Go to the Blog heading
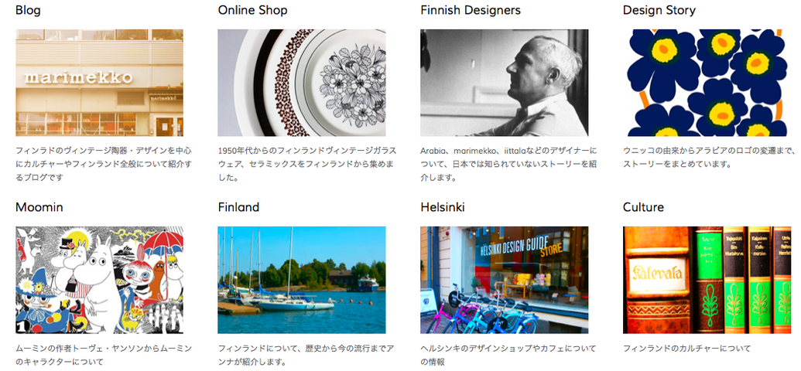Screen dimensions: 801x371 (28, 10)
